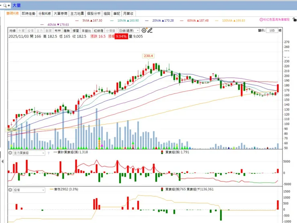Open the 月營收 tab
297x223 pixels.
[128, 14]
